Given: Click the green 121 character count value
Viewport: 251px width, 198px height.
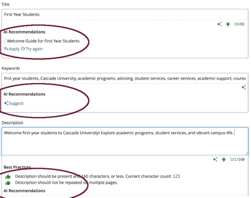Looking at the screenshot, I should tap(176, 176).
